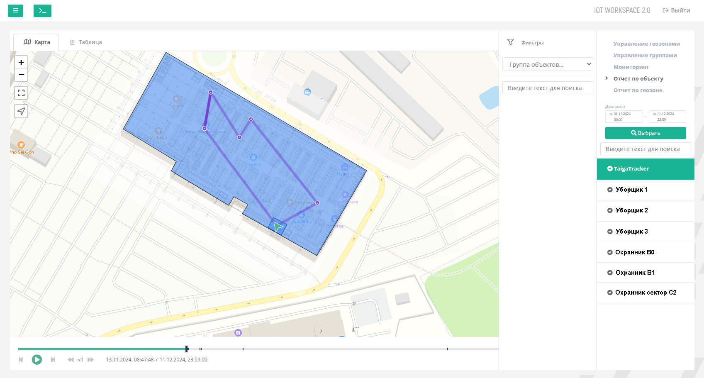Skip to the start of track
This screenshot has width=704, height=378.
click(x=21, y=360)
